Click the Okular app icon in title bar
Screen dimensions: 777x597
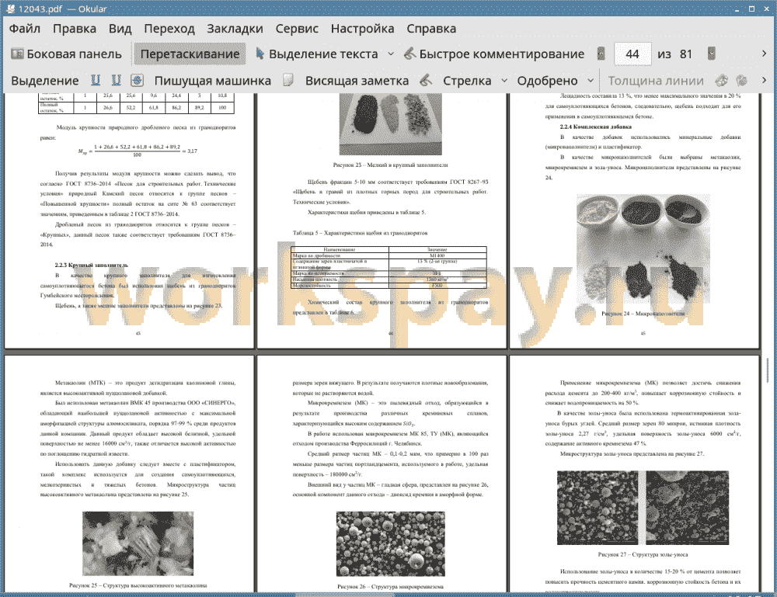[9, 9]
